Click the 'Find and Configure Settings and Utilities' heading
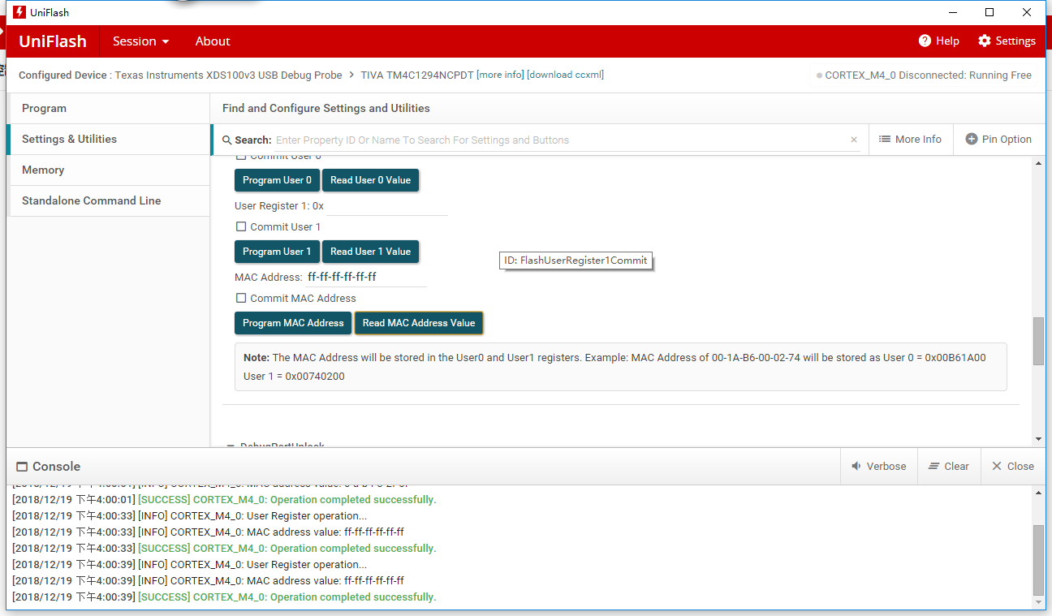Screen dimensions: 1052x616 point(326,109)
